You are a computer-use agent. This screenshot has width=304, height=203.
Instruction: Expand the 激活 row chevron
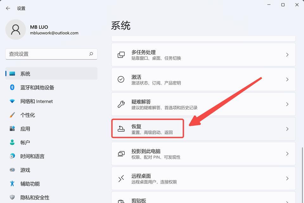(x=287, y=79)
